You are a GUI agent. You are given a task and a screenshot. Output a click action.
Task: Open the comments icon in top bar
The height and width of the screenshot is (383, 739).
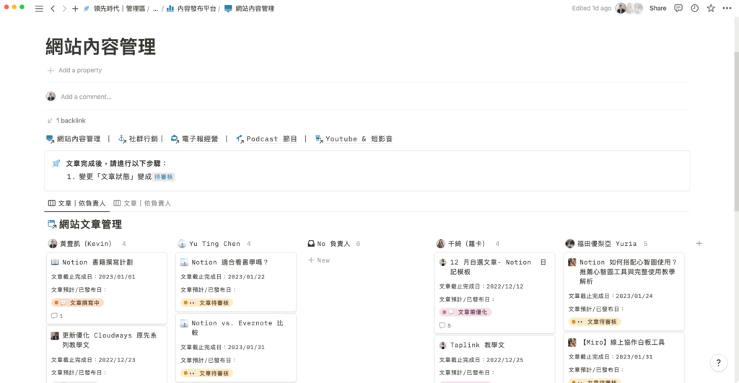pyautogui.click(x=678, y=8)
